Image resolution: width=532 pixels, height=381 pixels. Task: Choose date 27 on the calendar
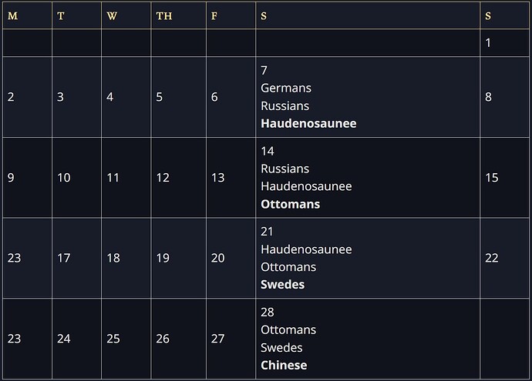tap(218, 339)
